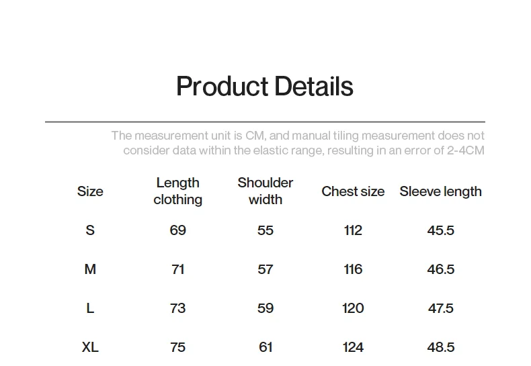
Task: Select the S size row label
Action: 90,230
